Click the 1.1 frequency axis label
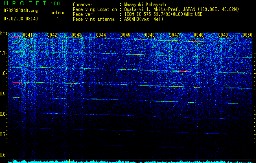 point(4,53)
